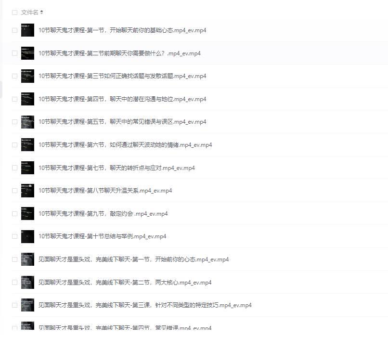Open the file 第九节，敲定约会 .mp4_ev.mp4
Viewport: 388px width, 337px height.
[x=103, y=214]
